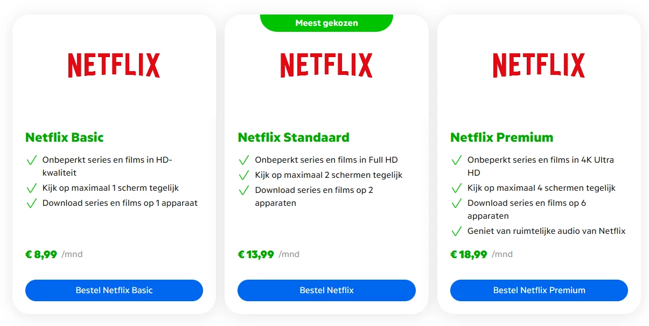
Task: Click checkmark beside ruimtelijke audio feature
Action: tap(457, 231)
